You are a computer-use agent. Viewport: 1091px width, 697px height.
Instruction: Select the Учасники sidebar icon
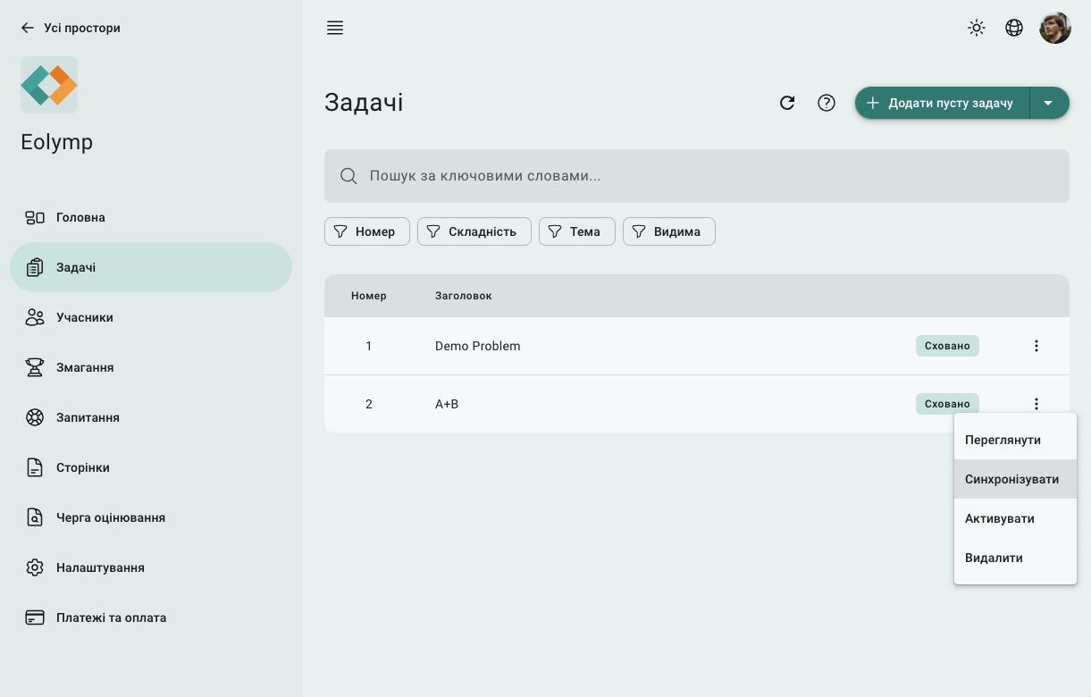[x=34, y=317]
